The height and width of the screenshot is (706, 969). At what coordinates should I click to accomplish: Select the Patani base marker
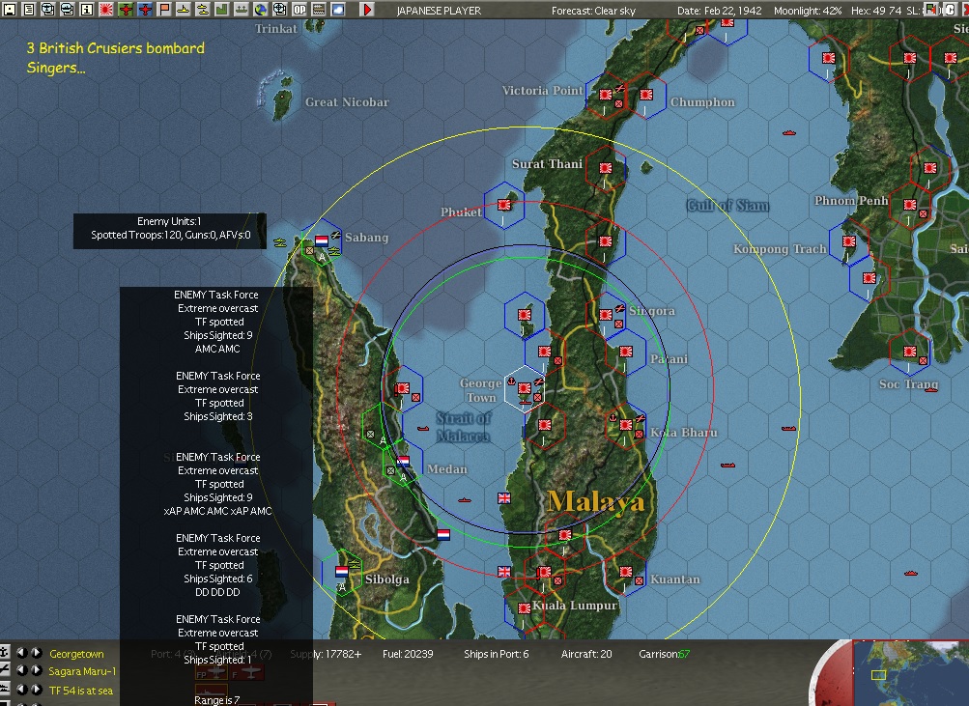pyautogui.click(x=626, y=352)
